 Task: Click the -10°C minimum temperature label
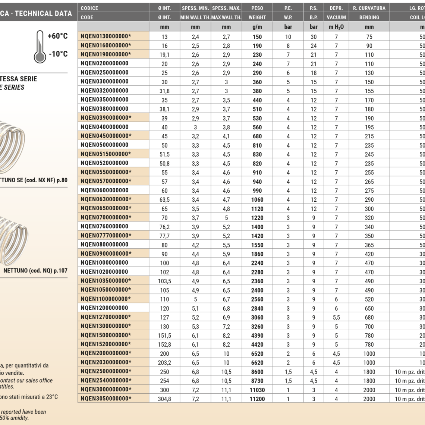[x=58, y=54]
